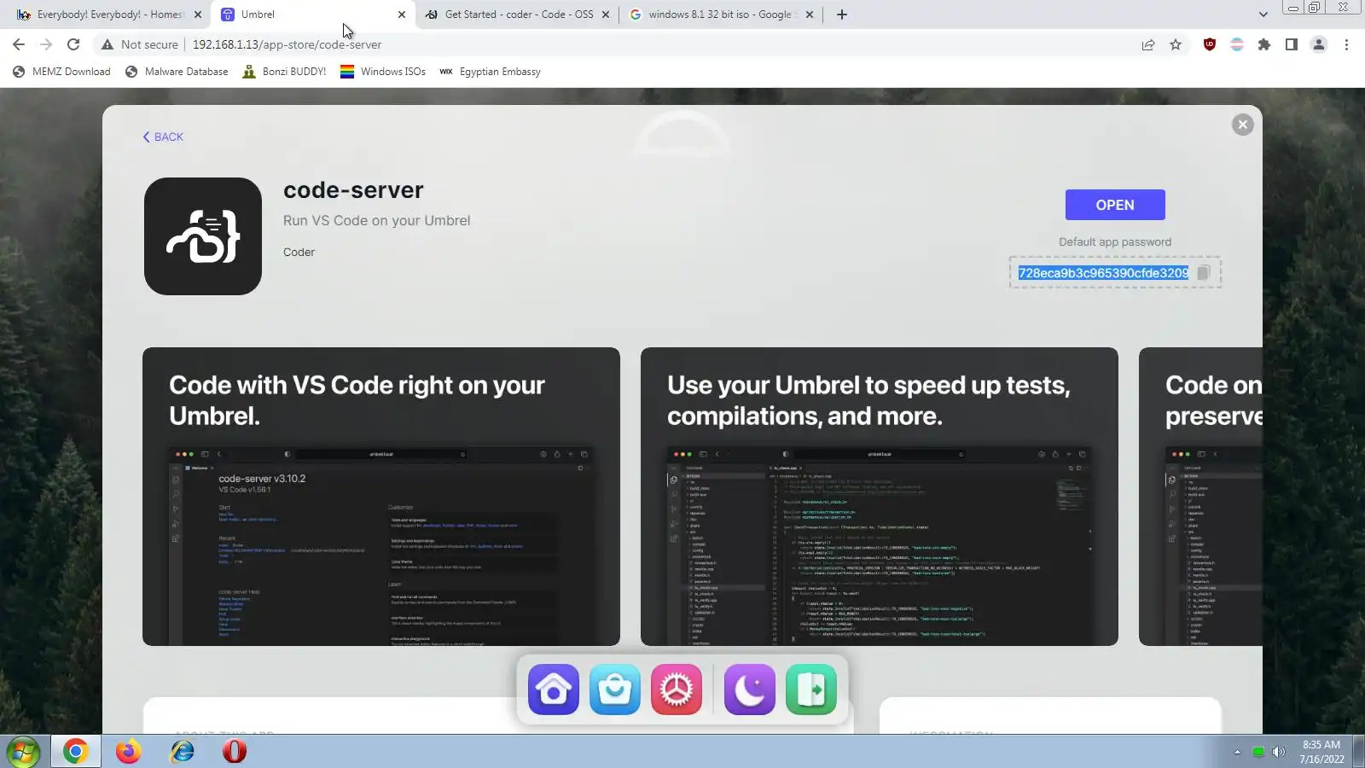Click the 'Coder' developer name
1365x768 pixels.
click(x=299, y=252)
